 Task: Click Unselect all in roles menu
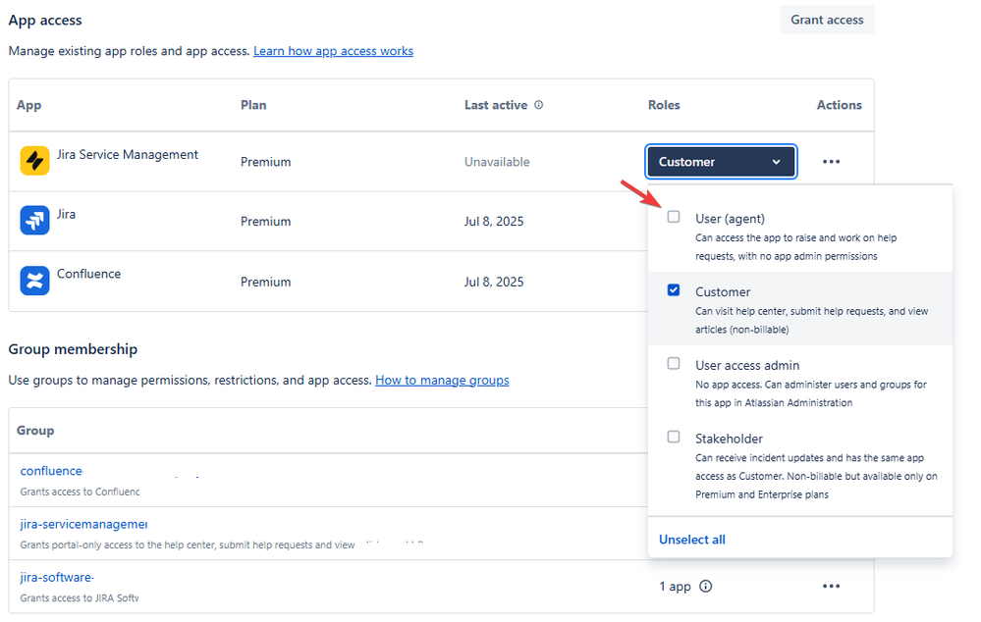(x=692, y=540)
